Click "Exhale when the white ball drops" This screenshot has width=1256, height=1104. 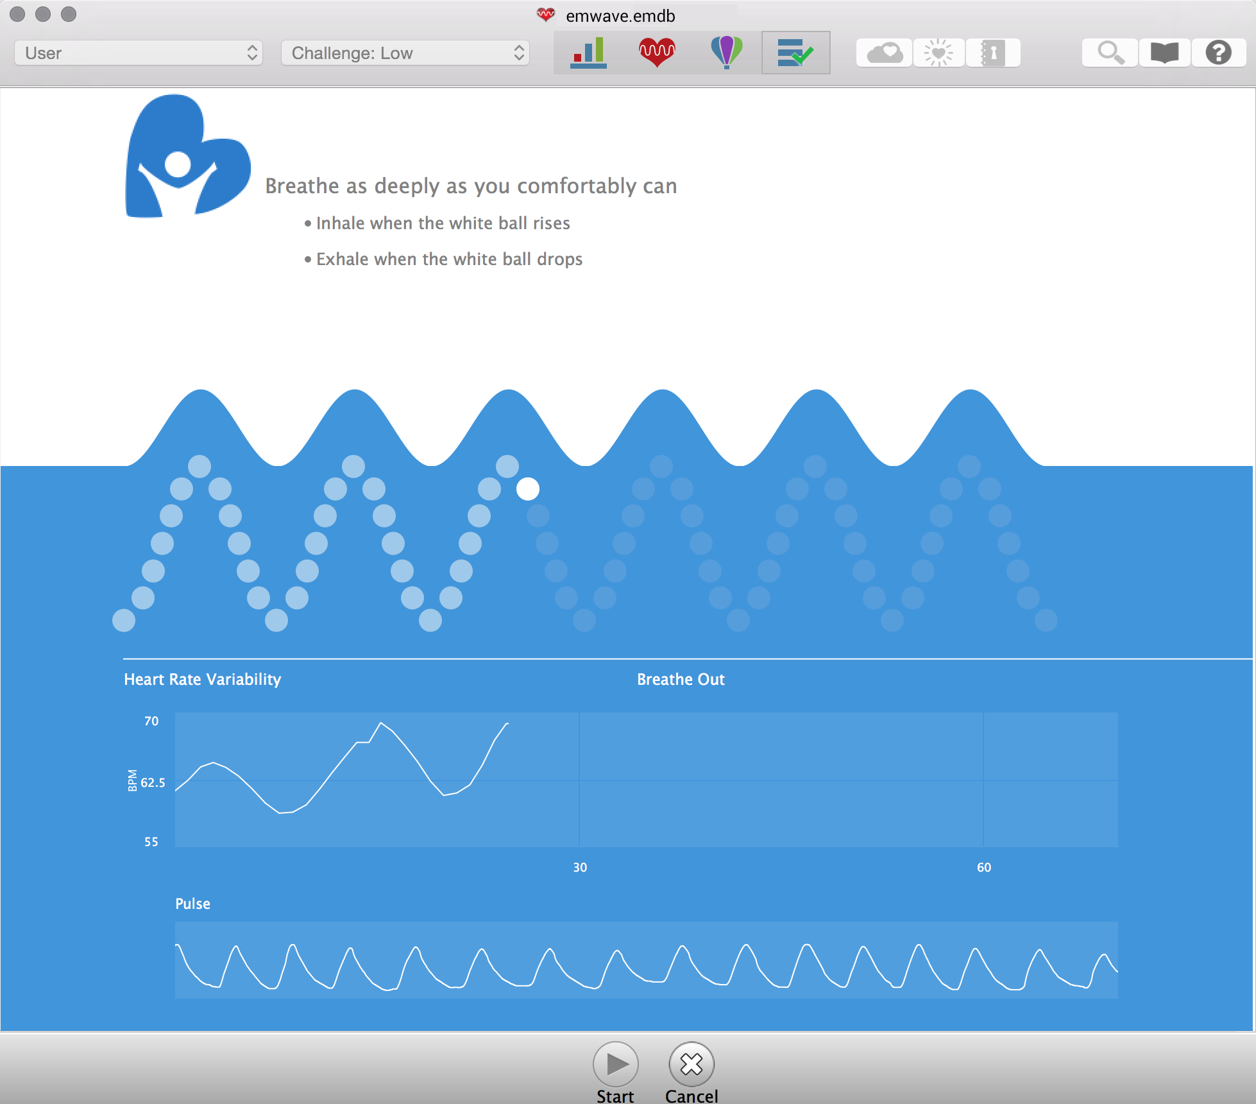coord(449,259)
